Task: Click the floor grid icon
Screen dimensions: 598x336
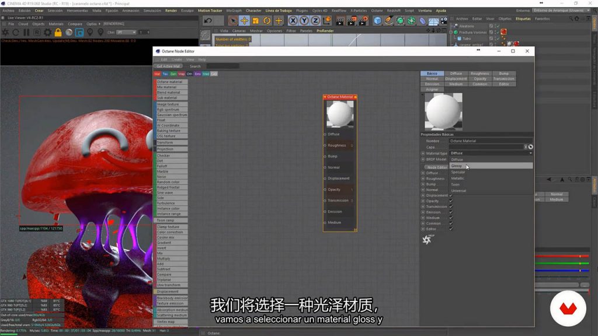Action: click(433, 20)
